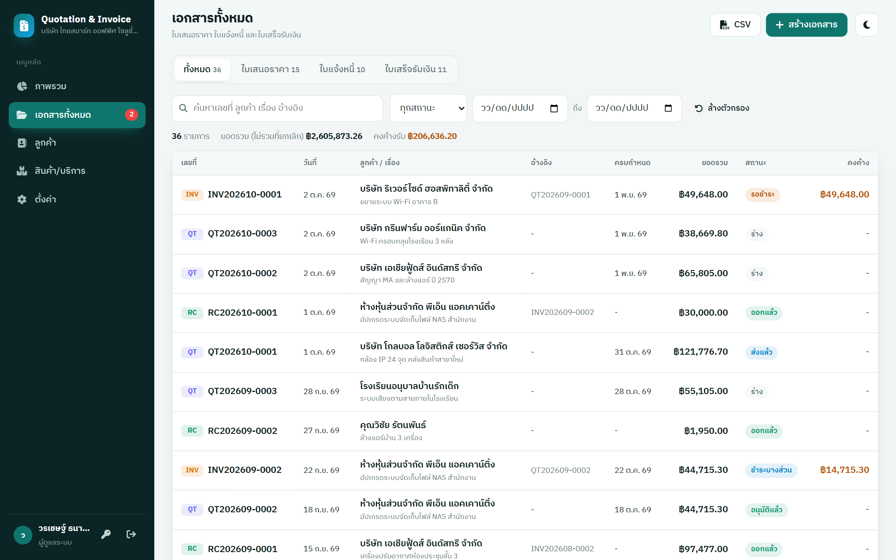
Task: Click the INV badge of INV202609-0002
Action: pyautogui.click(x=192, y=470)
